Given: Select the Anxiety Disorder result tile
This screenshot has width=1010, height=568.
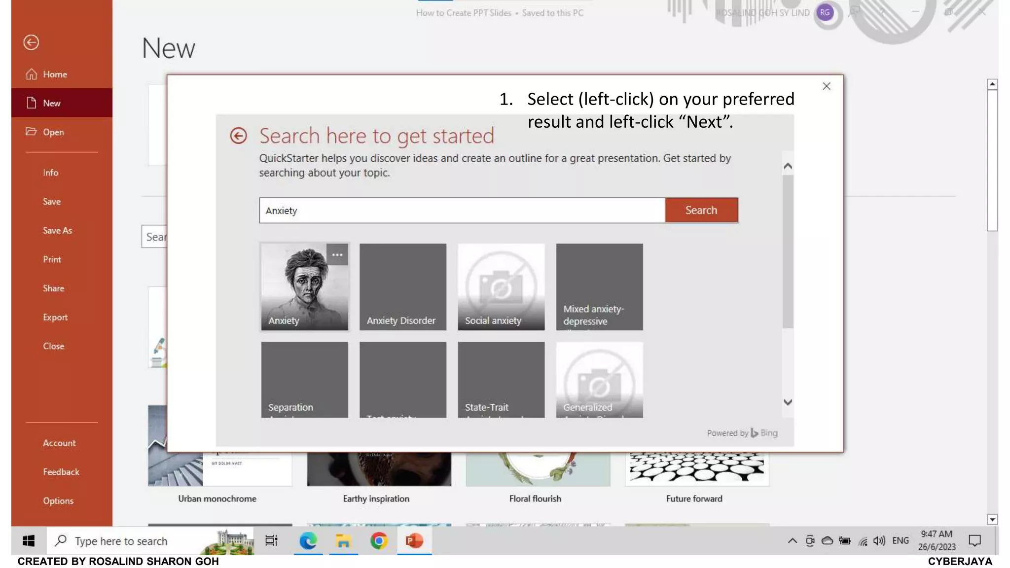Looking at the screenshot, I should coord(403,287).
